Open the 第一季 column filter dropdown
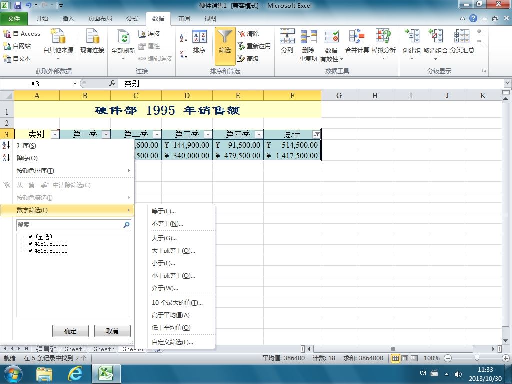The width and height of the screenshot is (512, 384). pyautogui.click(x=106, y=134)
